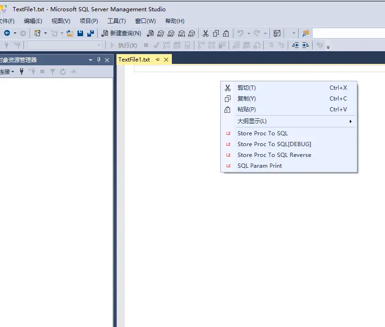Click the New Project icon in the toolbar

(x=37, y=33)
